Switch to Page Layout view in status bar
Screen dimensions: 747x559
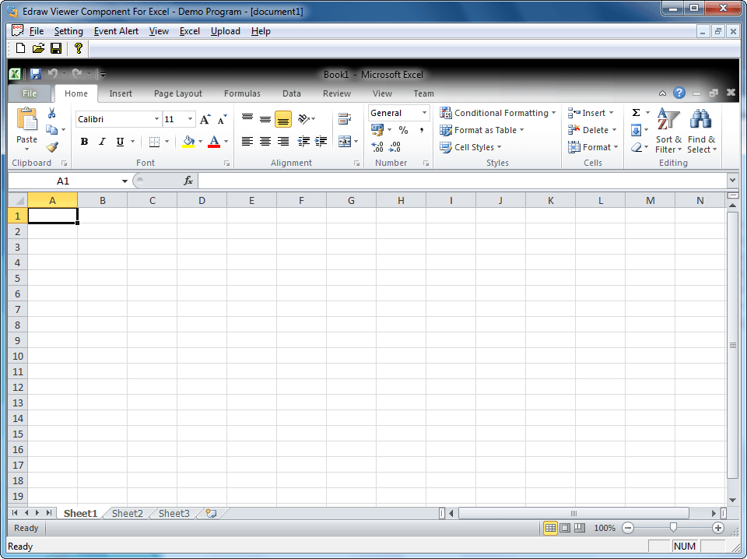tap(565, 528)
